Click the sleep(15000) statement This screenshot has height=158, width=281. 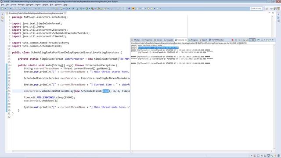(x=65, y=97)
